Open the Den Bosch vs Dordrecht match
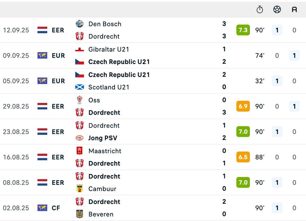The width and height of the screenshot is (306, 221). (x=153, y=30)
